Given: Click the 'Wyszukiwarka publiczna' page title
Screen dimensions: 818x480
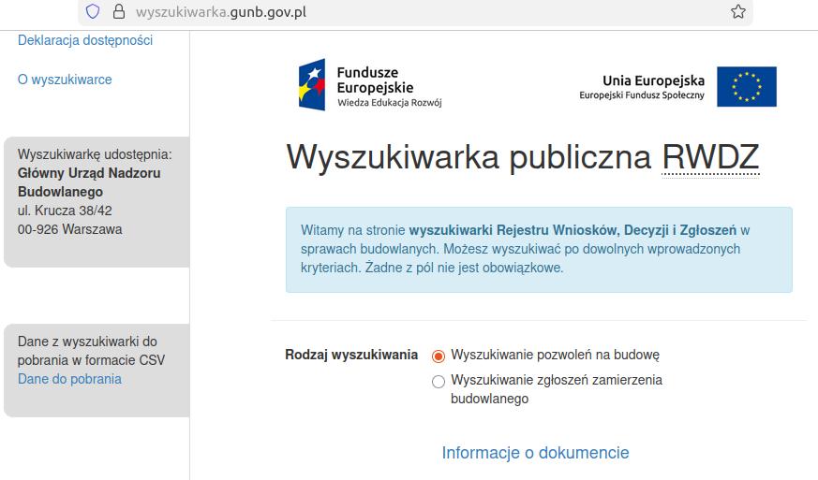Looking at the screenshot, I should point(468,156).
